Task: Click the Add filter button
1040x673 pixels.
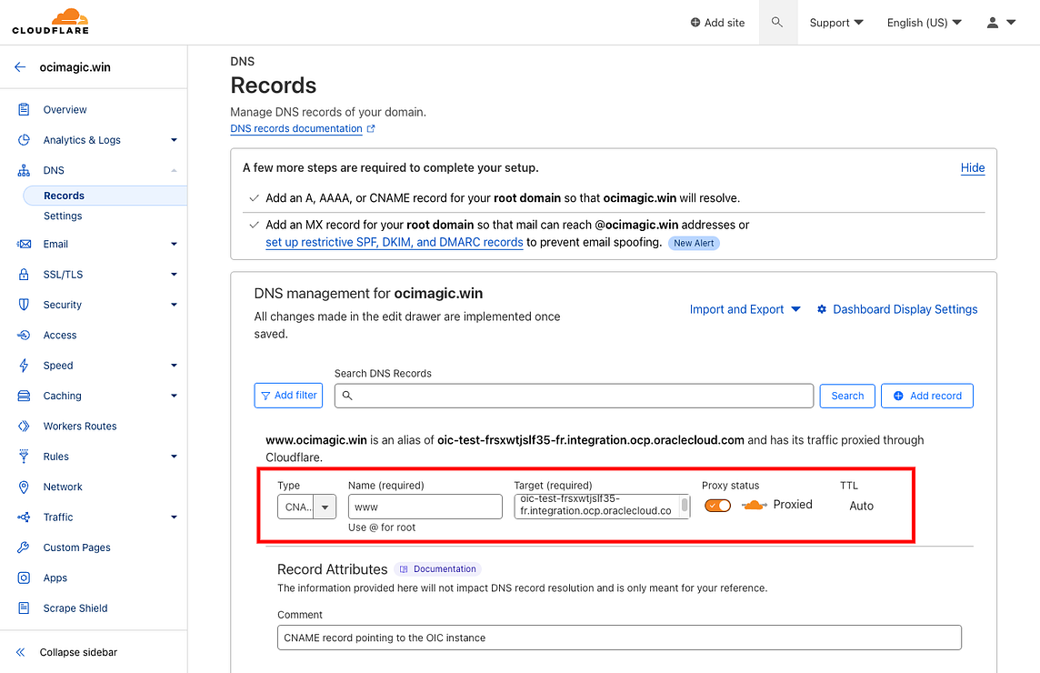Action: click(288, 396)
